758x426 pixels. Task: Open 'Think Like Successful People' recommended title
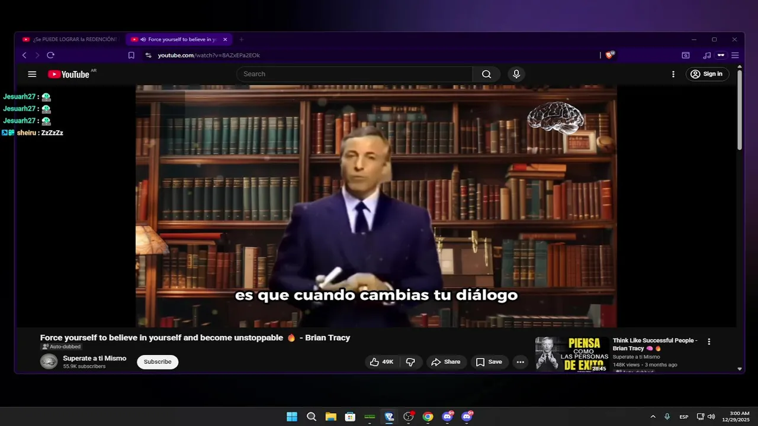[655, 344]
